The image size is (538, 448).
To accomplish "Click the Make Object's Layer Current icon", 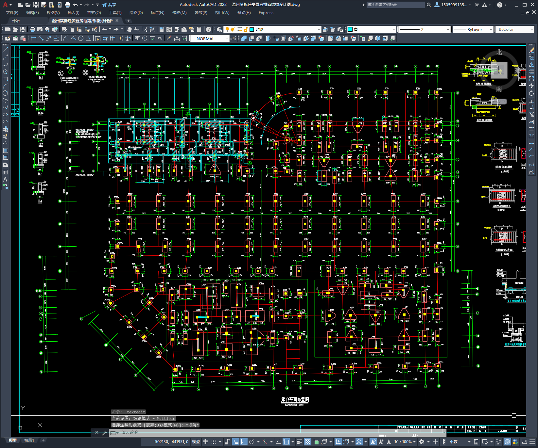I will tap(325, 29).
